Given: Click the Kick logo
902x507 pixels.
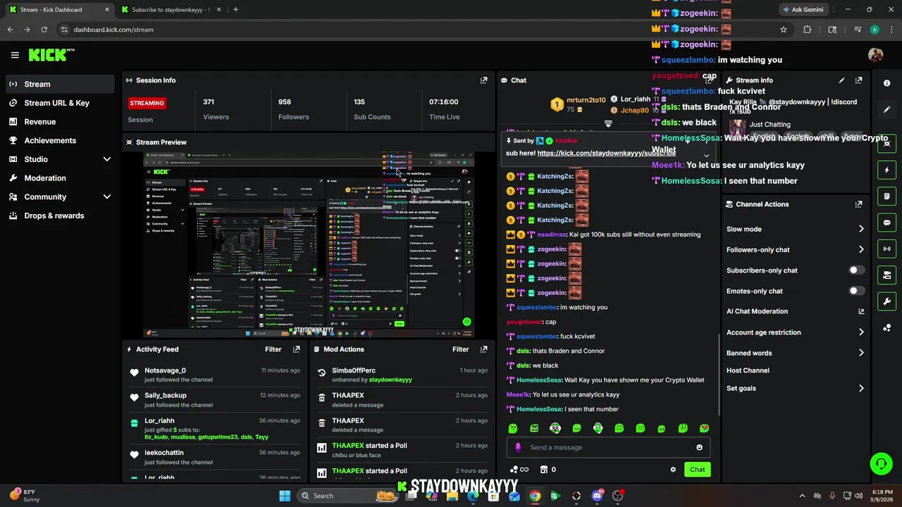Looking at the screenshot, I should (x=51, y=55).
